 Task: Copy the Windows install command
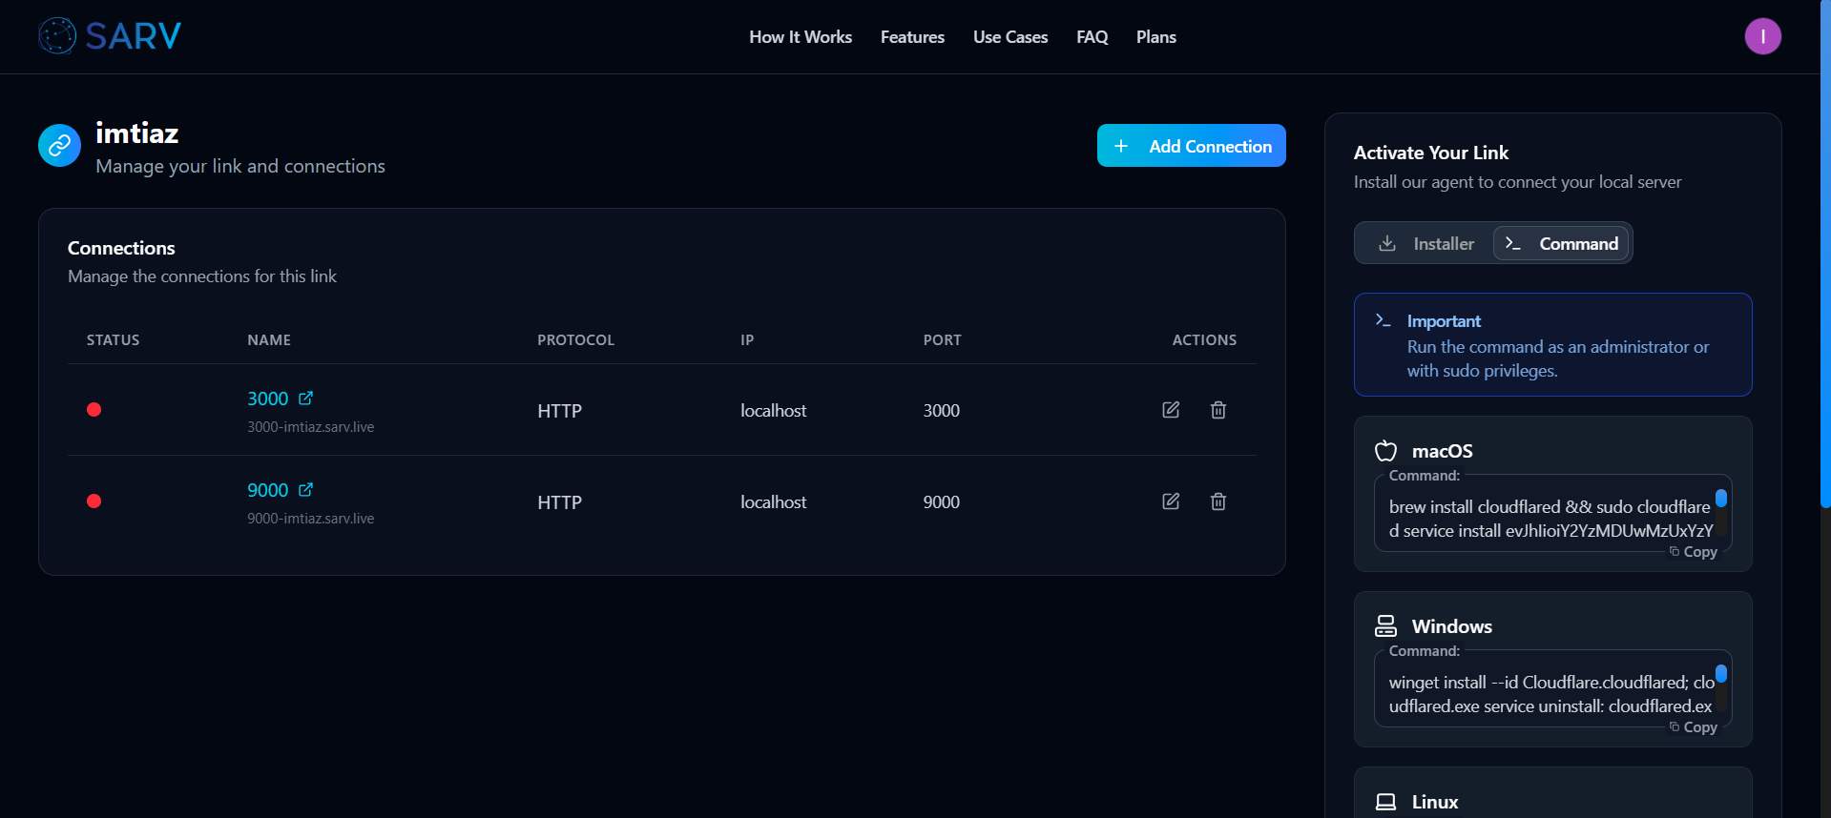point(1694,727)
